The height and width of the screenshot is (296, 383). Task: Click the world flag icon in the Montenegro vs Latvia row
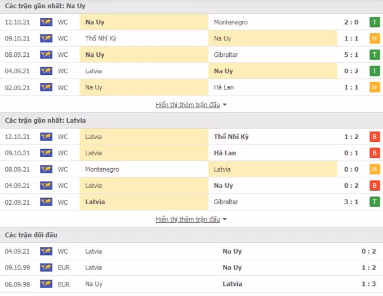point(46,169)
